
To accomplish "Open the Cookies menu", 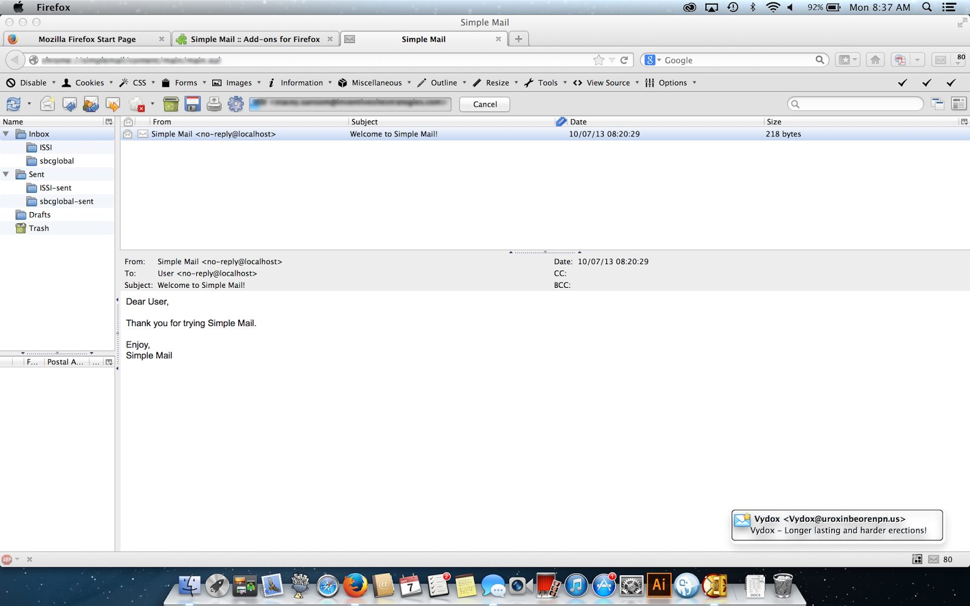I will tap(87, 83).
